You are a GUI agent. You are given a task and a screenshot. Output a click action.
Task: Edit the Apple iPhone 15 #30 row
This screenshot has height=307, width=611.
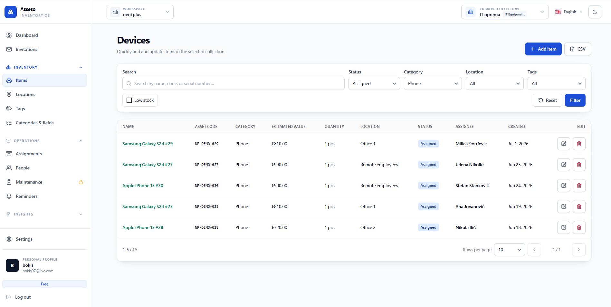point(563,186)
